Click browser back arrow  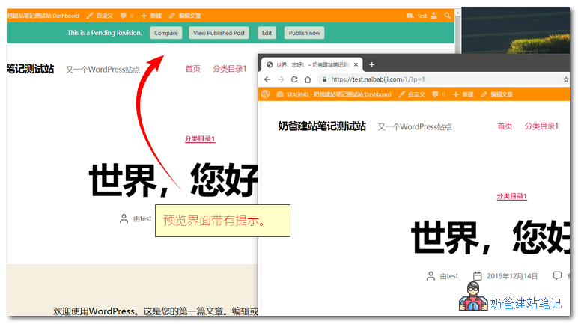click(x=267, y=79)
